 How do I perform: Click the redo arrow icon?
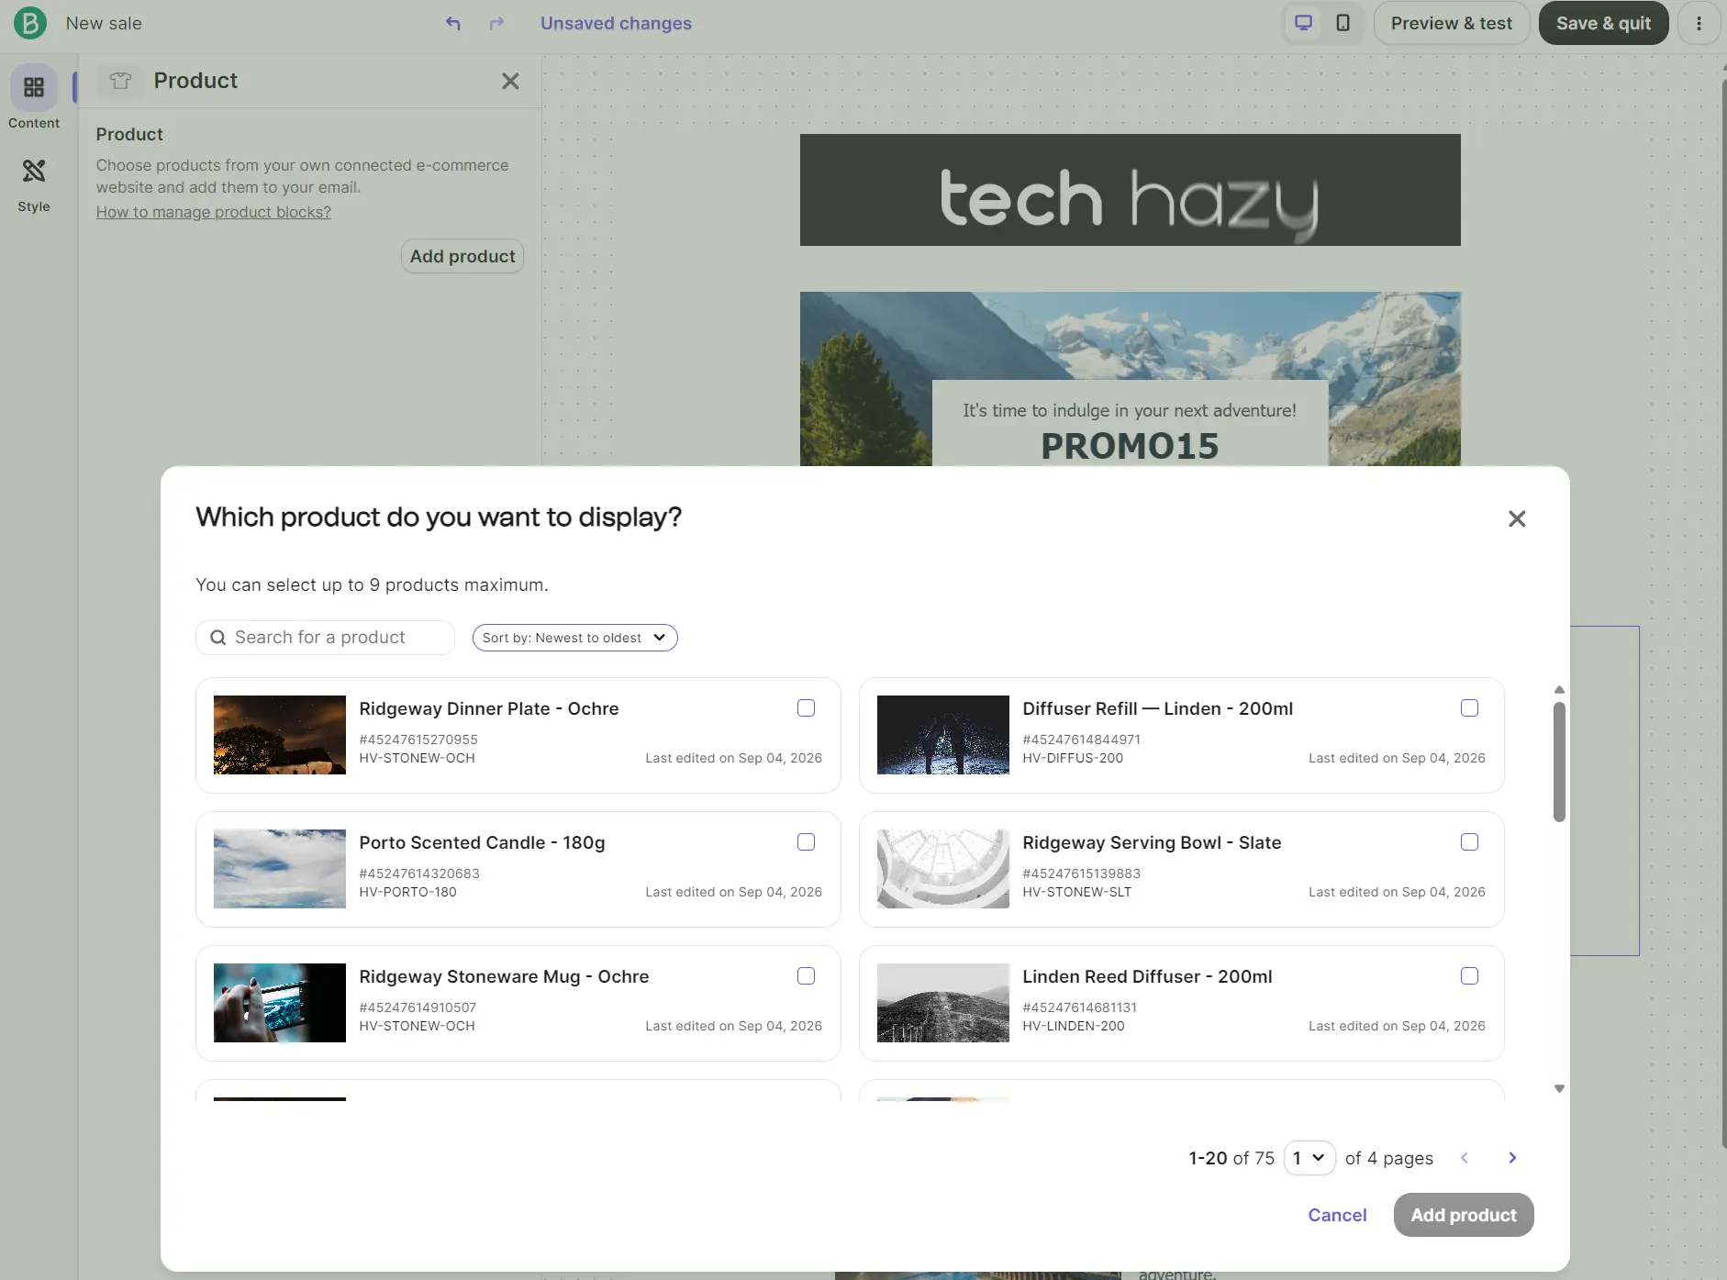[496, 23]
